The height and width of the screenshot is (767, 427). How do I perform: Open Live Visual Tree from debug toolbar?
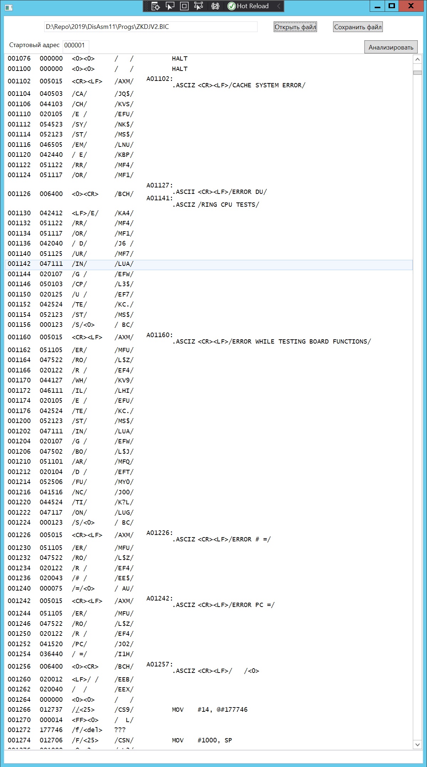coord(155,6)
